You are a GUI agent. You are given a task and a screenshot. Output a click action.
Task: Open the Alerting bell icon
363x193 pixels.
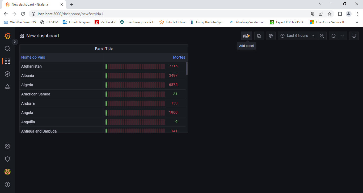coord(7,87)
